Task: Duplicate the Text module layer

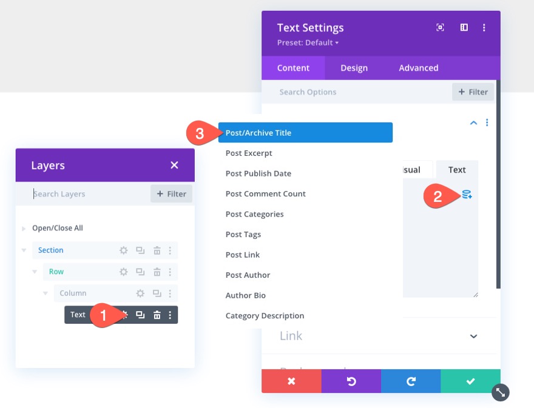Action: point(140,315)
